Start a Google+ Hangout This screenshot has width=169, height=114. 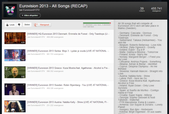click(42, 25)
